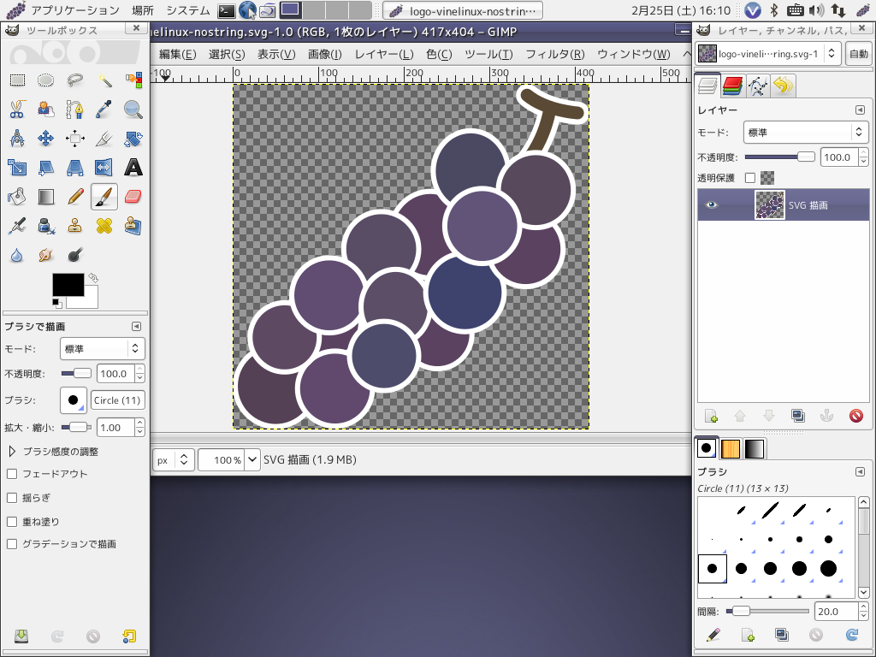Click the black foreground color swatch
Image resolution: width=876 pixels, height=657 pixels.
pos(68,285)
